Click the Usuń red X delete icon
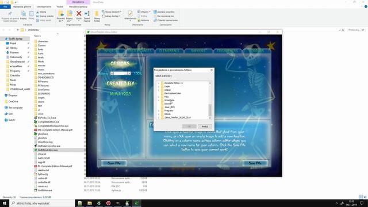This screenshot has height=207, width=368. tap(79, 14)
